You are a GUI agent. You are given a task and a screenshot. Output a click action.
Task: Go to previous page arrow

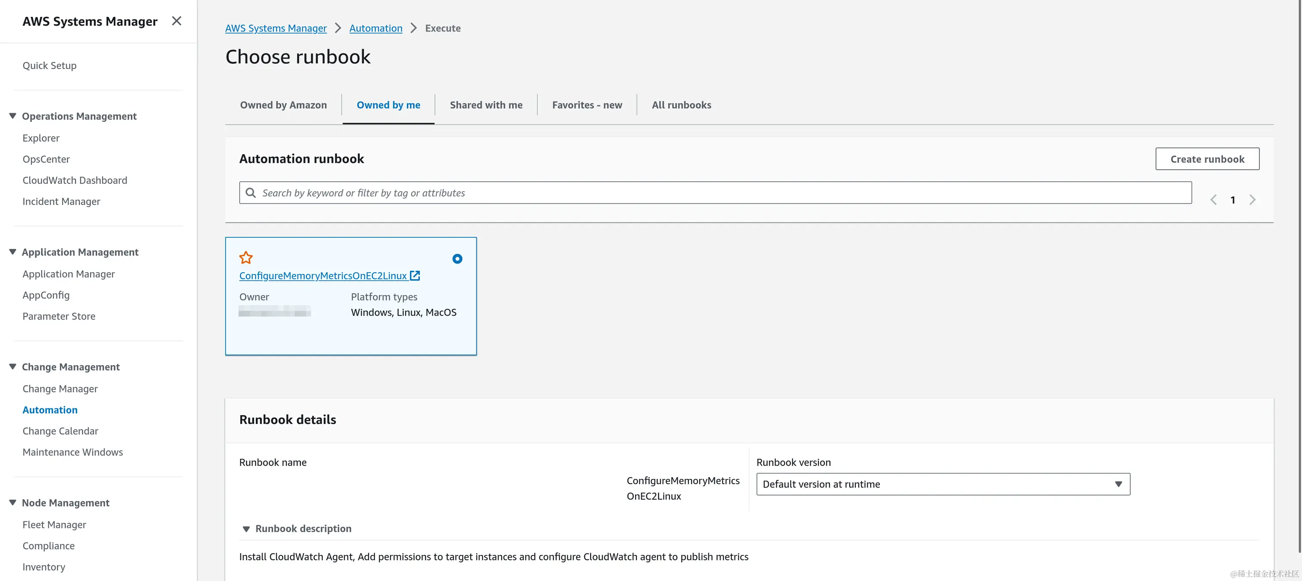(x=1214, y=200)
